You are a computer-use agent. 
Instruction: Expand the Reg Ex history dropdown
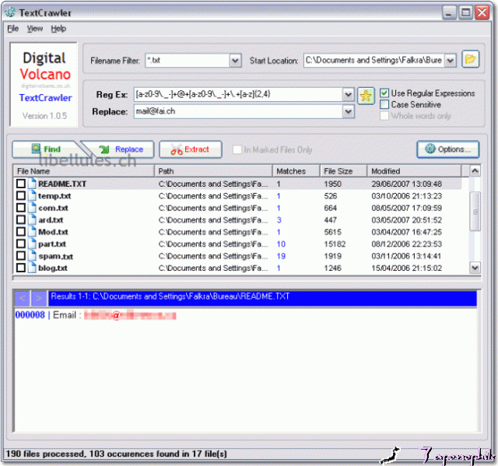pos(348,94)
